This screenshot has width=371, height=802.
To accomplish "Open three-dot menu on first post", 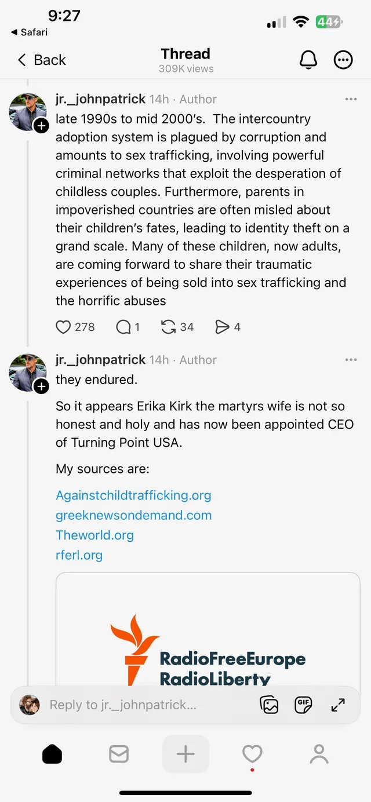I will tap(351, 100).
